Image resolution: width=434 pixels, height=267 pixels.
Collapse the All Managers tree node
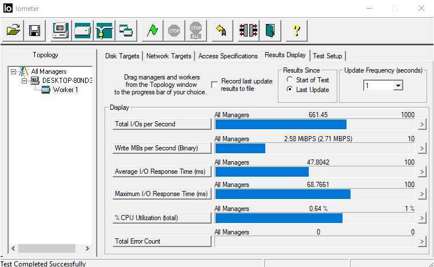pyautogui.click(x=14, y=71)
